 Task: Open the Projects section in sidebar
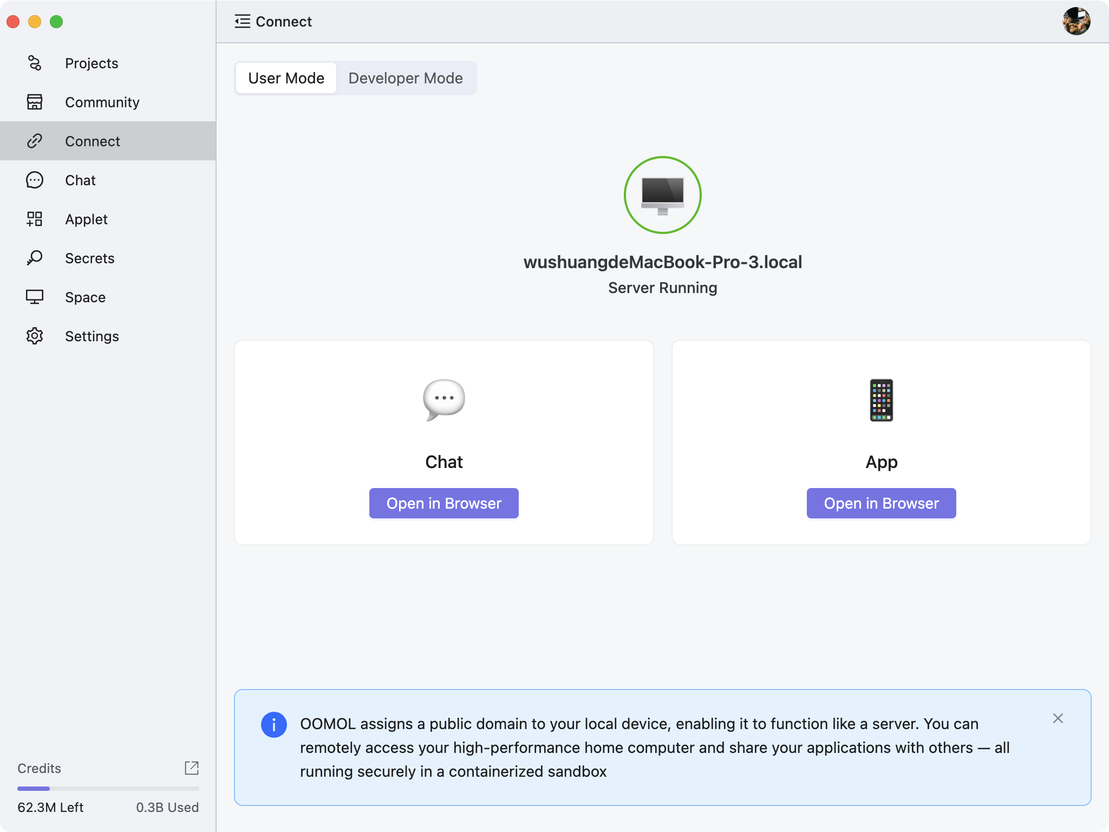coord(91,63)
